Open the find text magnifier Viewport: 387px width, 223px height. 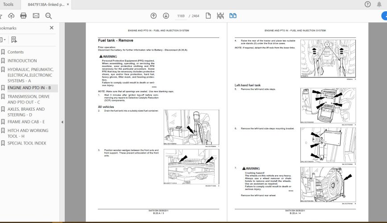[x=49, y=16]
